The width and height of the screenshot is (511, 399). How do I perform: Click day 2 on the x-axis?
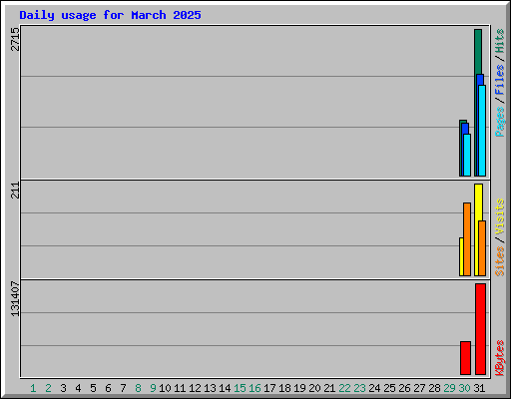point(48,388)
